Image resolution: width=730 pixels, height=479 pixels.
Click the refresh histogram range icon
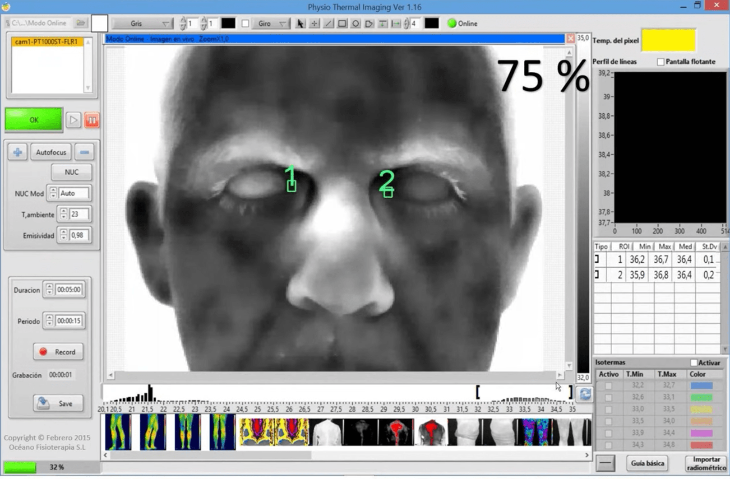[585, 394]
